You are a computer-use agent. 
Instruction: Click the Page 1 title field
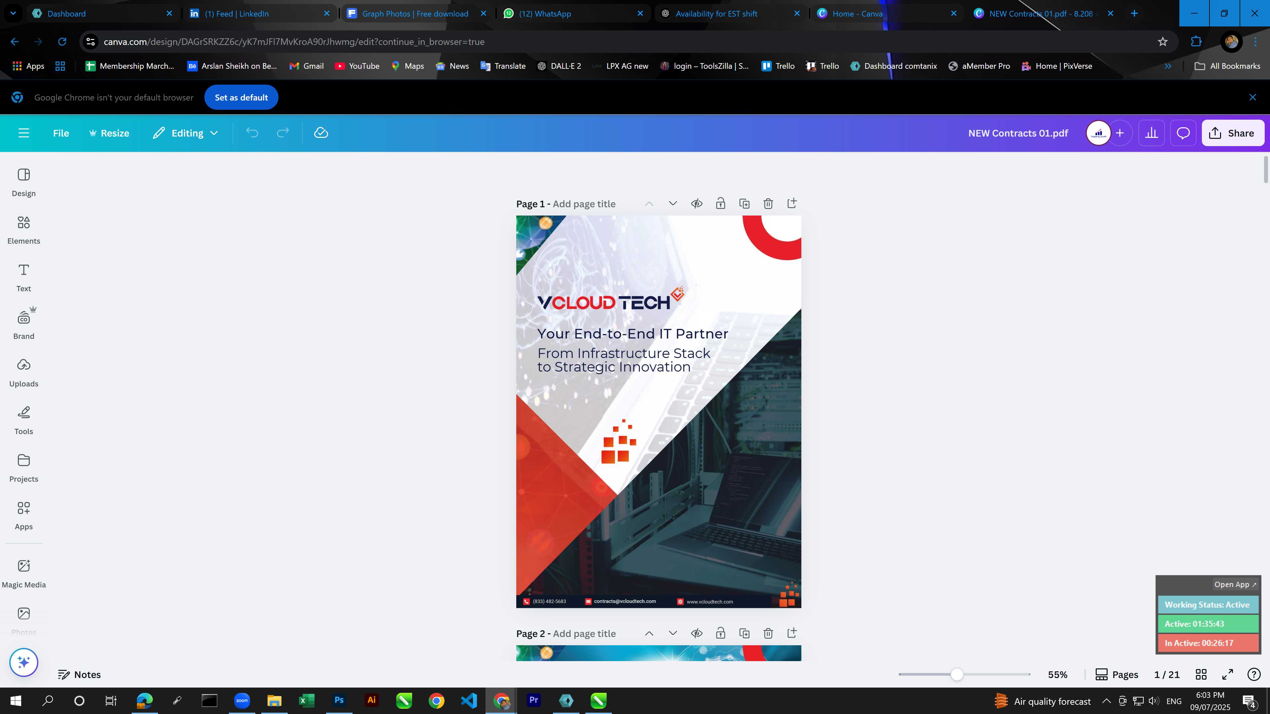[584, 204]
